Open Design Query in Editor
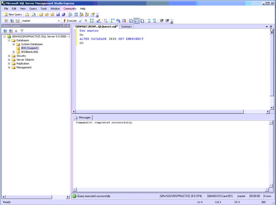 click(98, 21)
